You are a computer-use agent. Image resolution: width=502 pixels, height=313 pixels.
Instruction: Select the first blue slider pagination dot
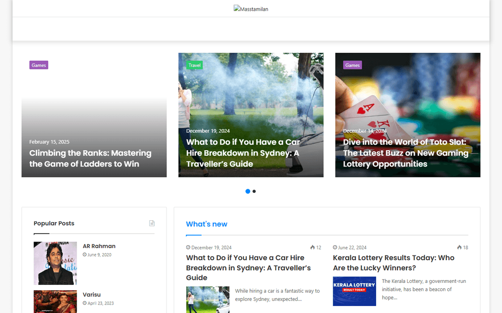pyautogui.click(x=248, y=192)
